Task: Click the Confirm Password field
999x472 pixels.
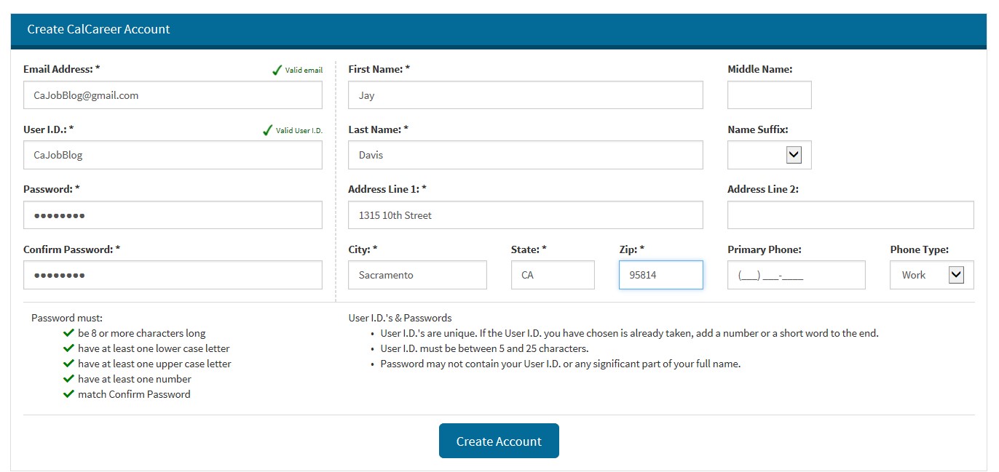Action: [x=173, y=275]
